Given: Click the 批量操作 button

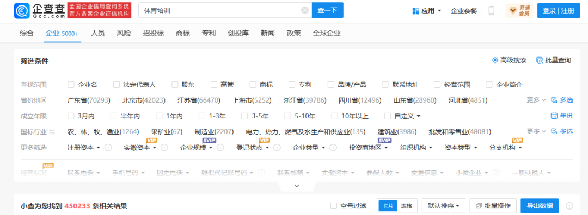Looking at the screenshot, I should [x=493, y=206].
